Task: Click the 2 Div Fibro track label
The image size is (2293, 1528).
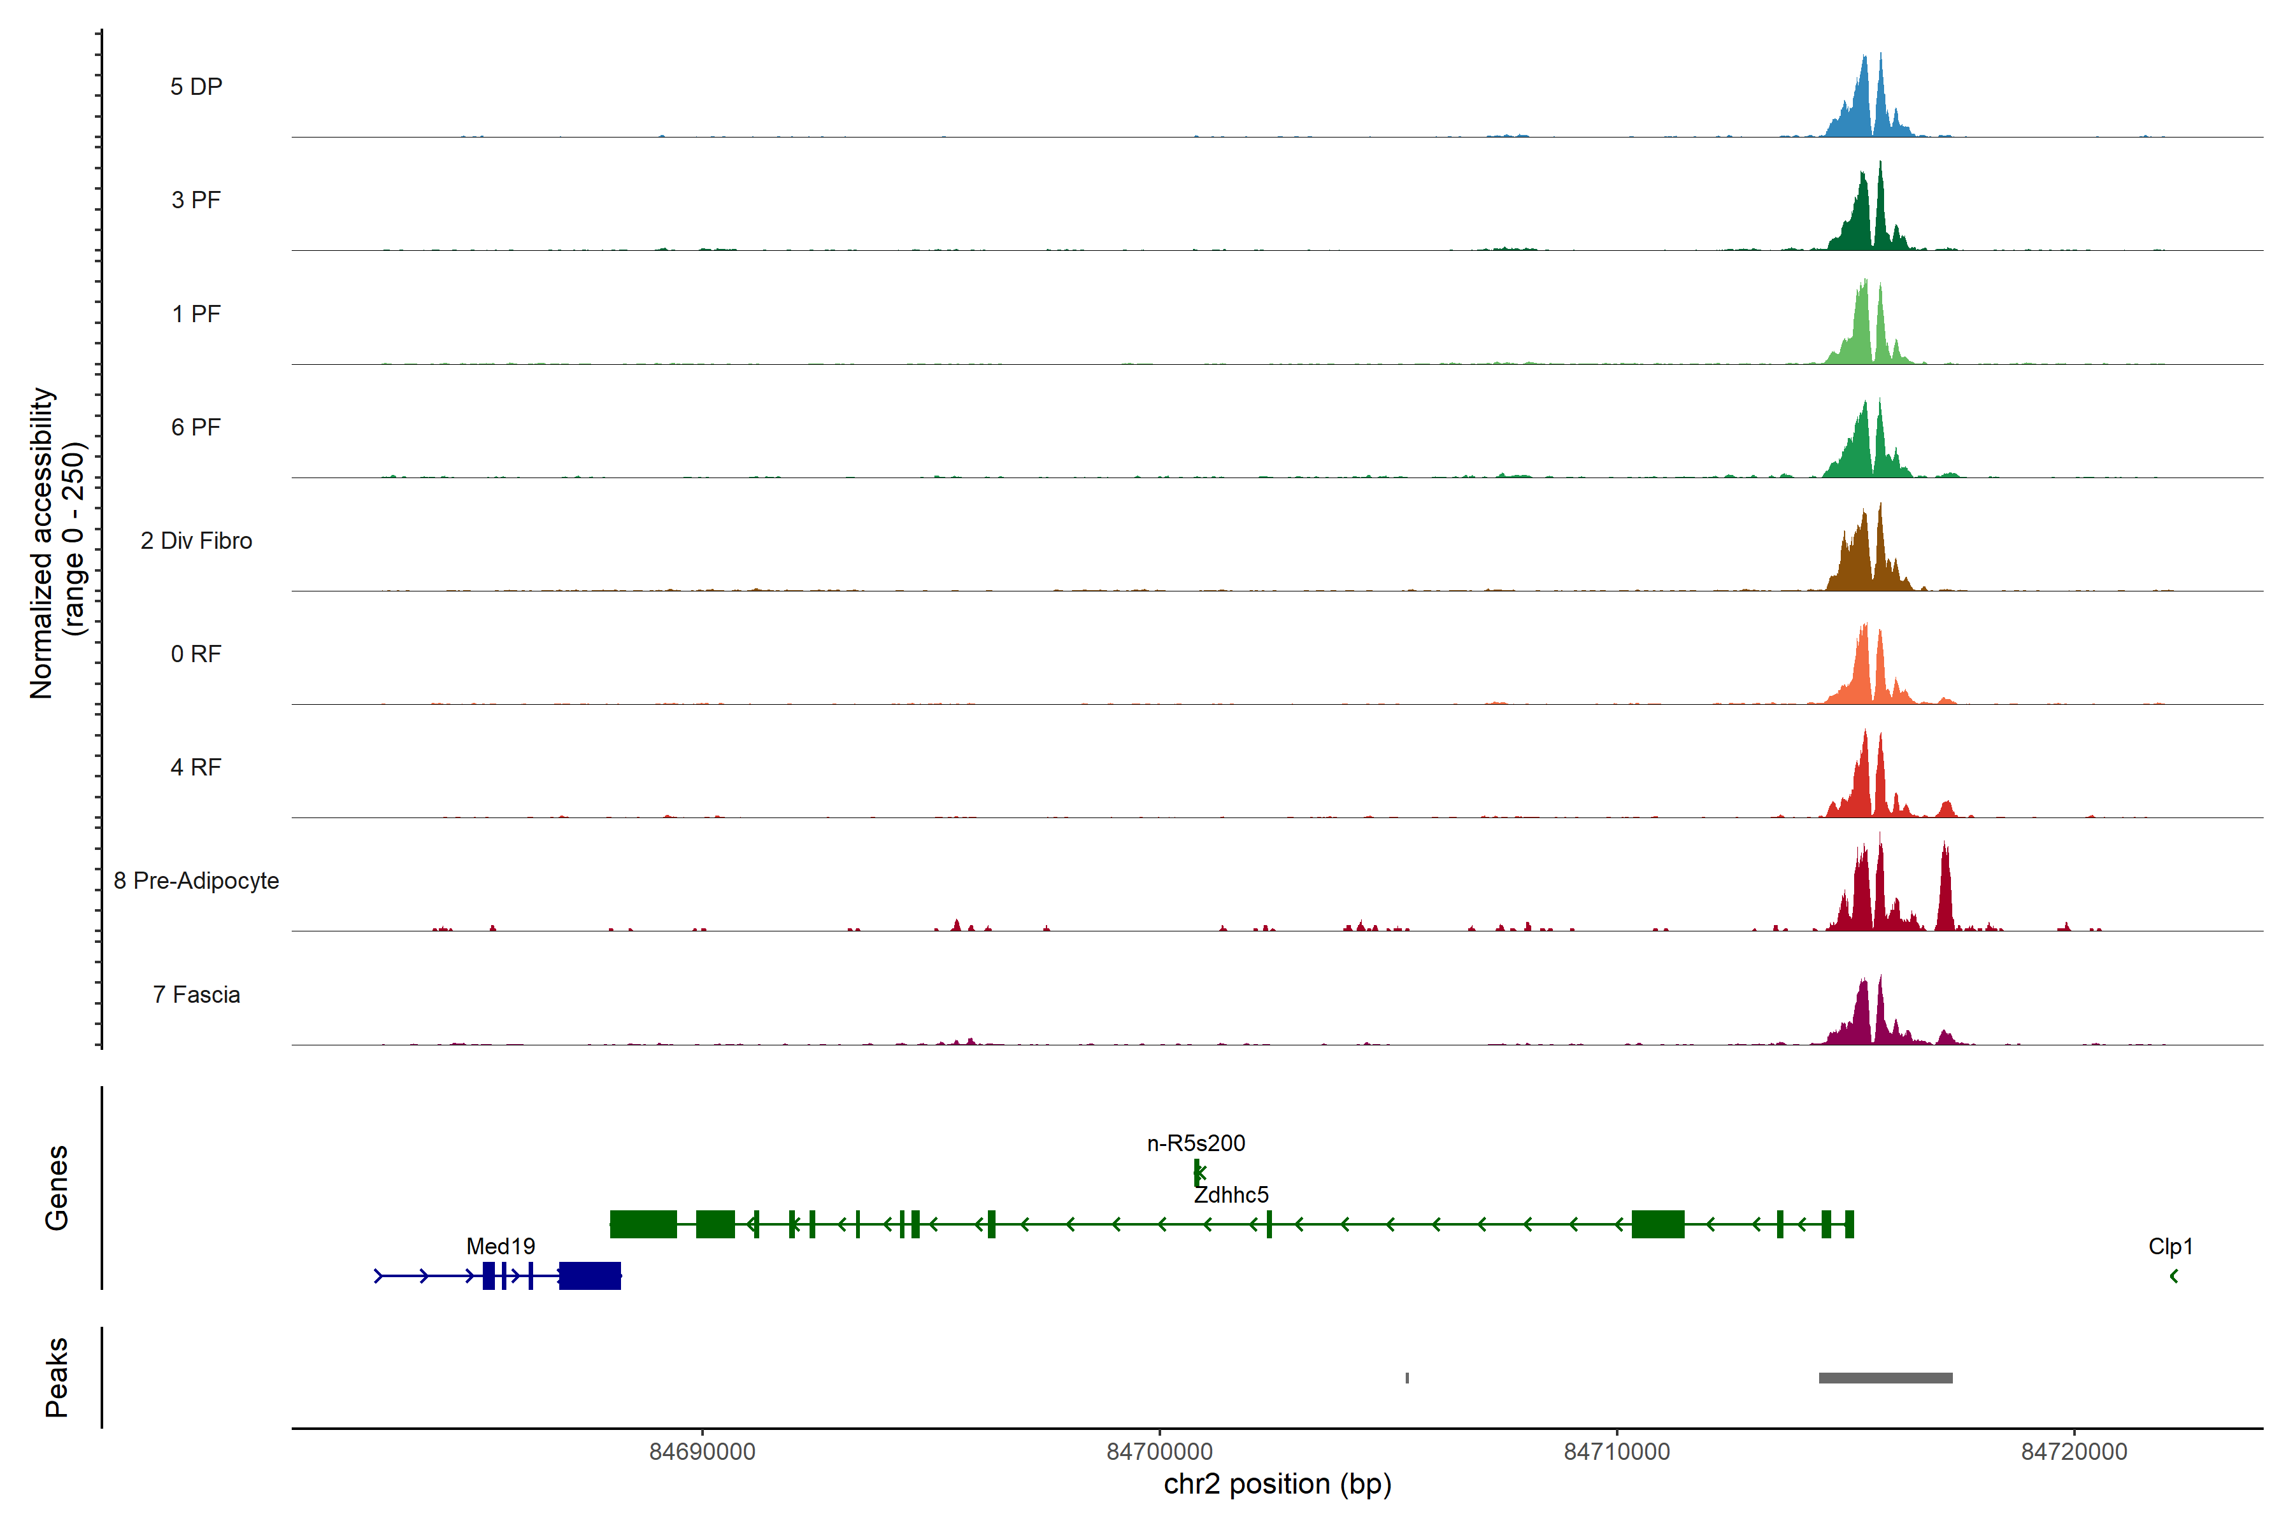Action: tap(196, 540)
